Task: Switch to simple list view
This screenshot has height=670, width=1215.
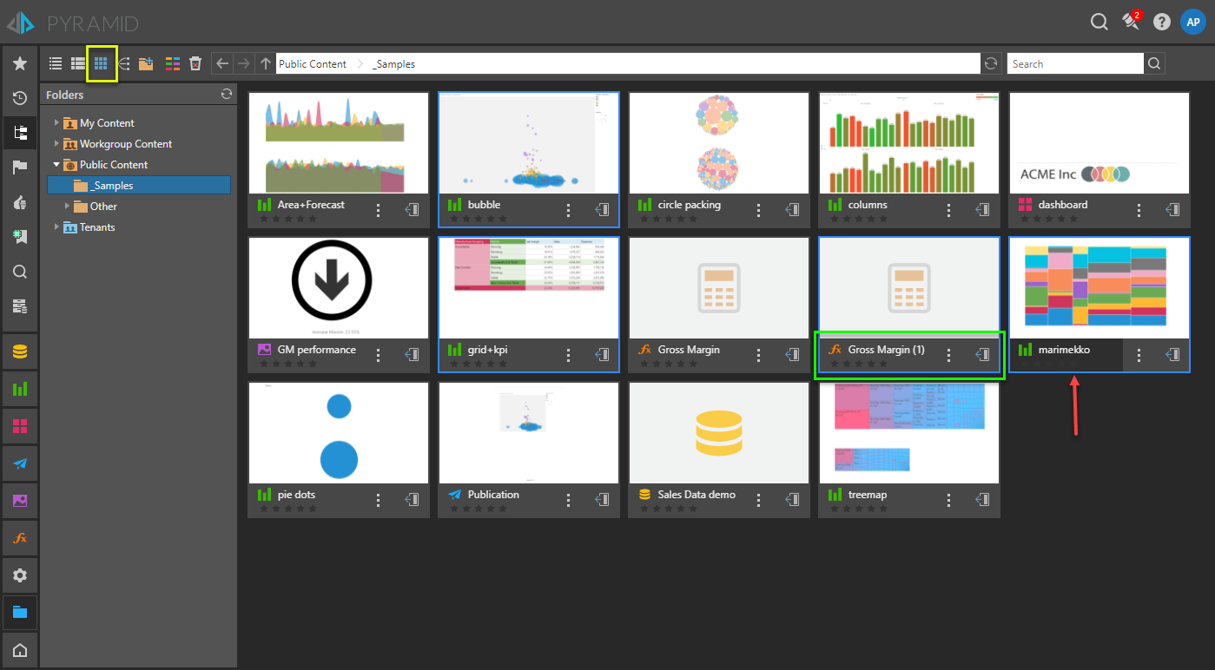Action: (x=56, y=63)
